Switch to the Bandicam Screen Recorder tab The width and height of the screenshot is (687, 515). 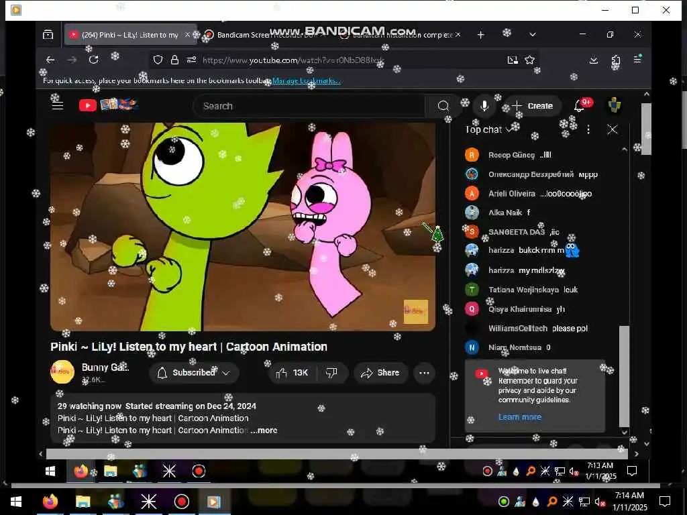[267, 35]
